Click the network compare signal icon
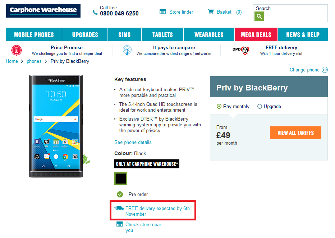Image resolution: width=335 pixels, height=238 pixels. pyautogui.click(x=127, y=50)
